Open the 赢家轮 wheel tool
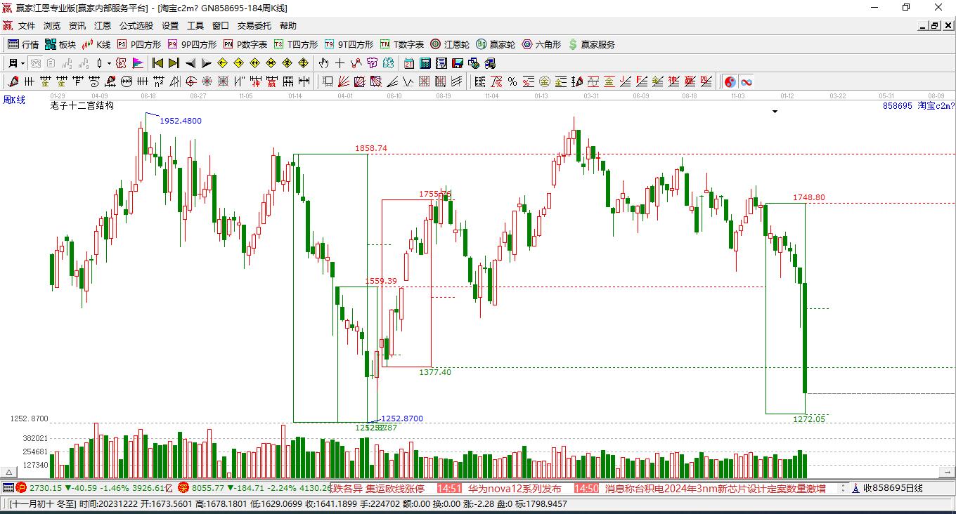Screen dimensions: 956x514 click(496, 44)
